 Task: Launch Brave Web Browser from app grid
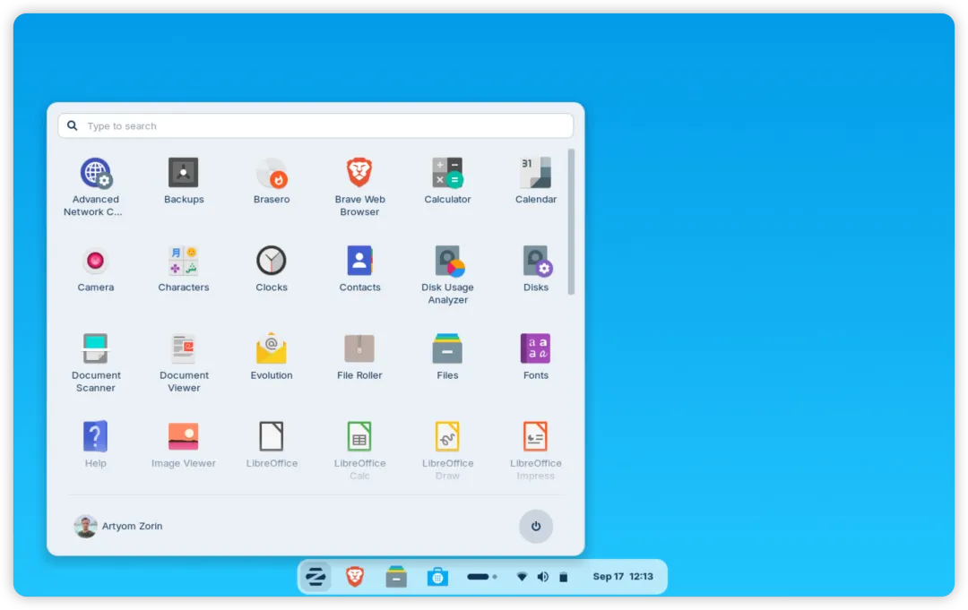[x=359, y=186]
